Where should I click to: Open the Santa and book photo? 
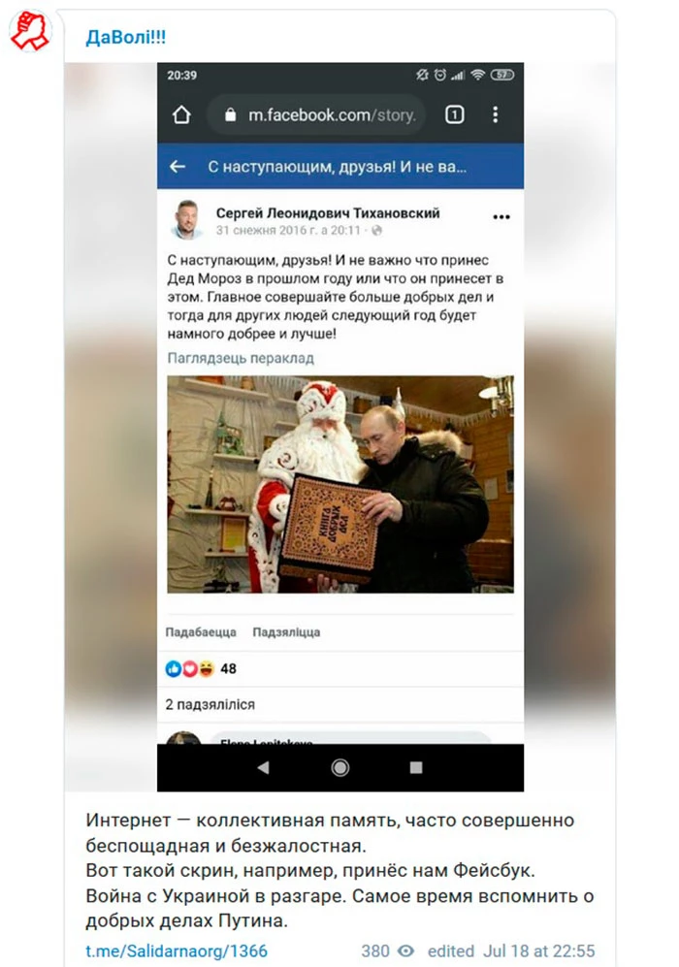pyautogui.click(x=340, y=484)
